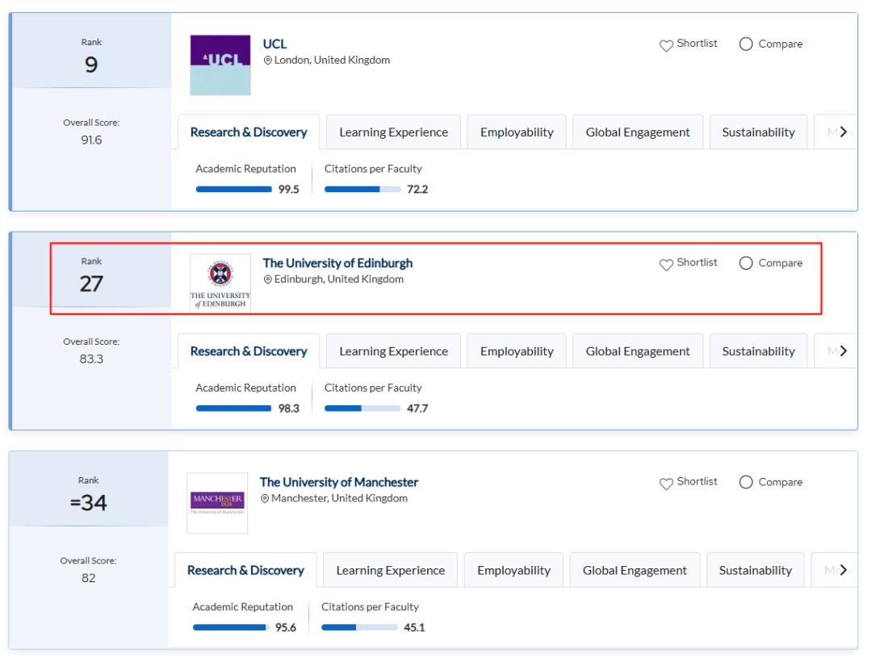Open The University of Edinburgh link
The width and height of the screenshot is (872, 658).
(x=337, y=263)
